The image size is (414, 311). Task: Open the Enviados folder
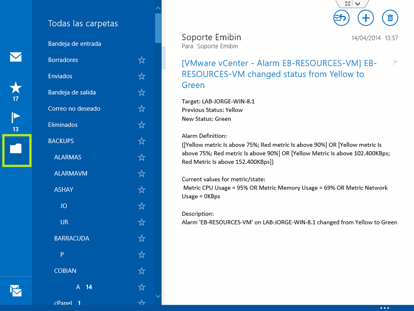point(60,76)
